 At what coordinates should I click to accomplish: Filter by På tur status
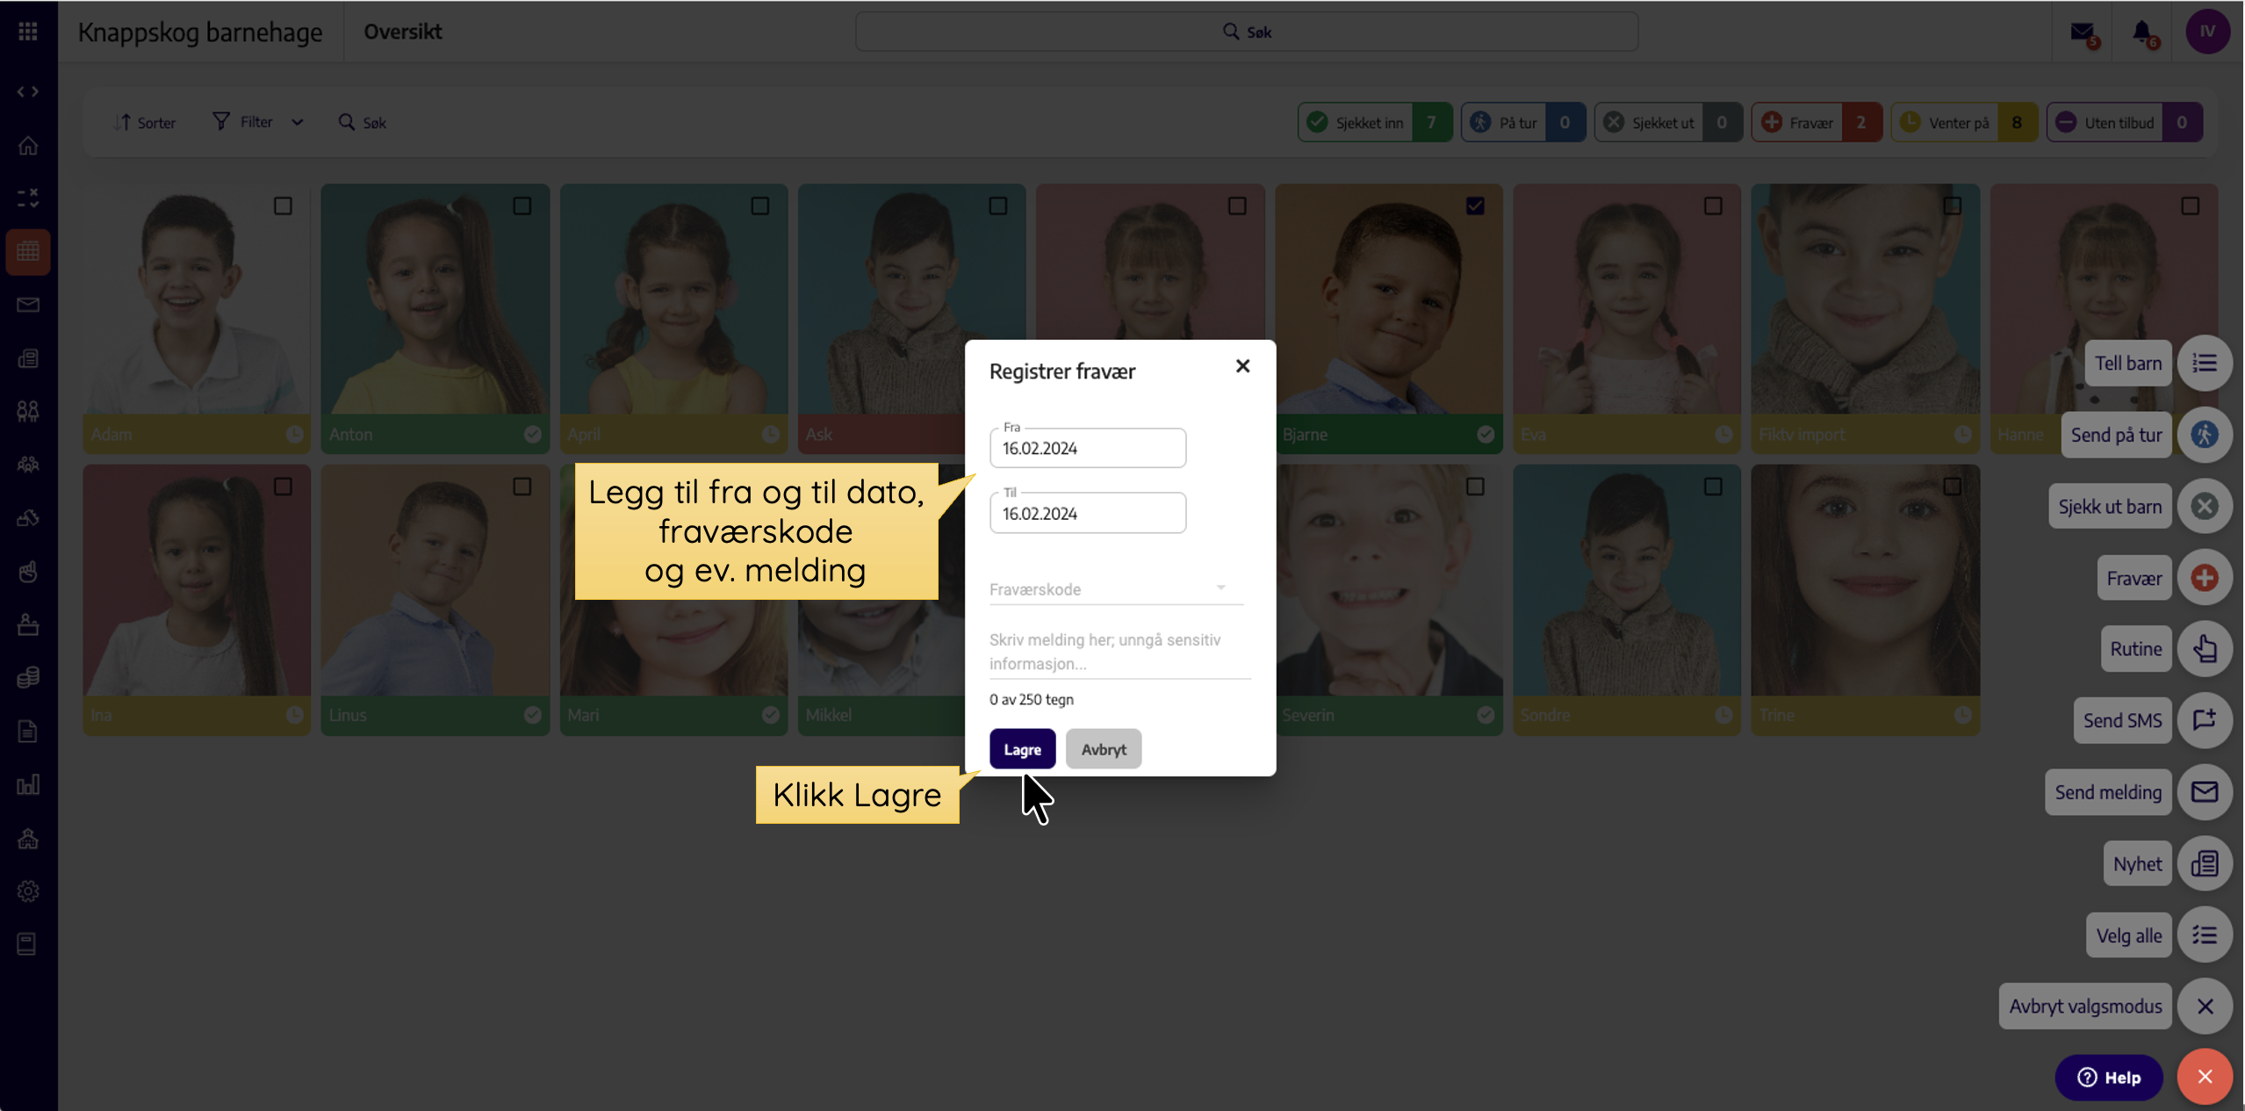click(1523, 122)
